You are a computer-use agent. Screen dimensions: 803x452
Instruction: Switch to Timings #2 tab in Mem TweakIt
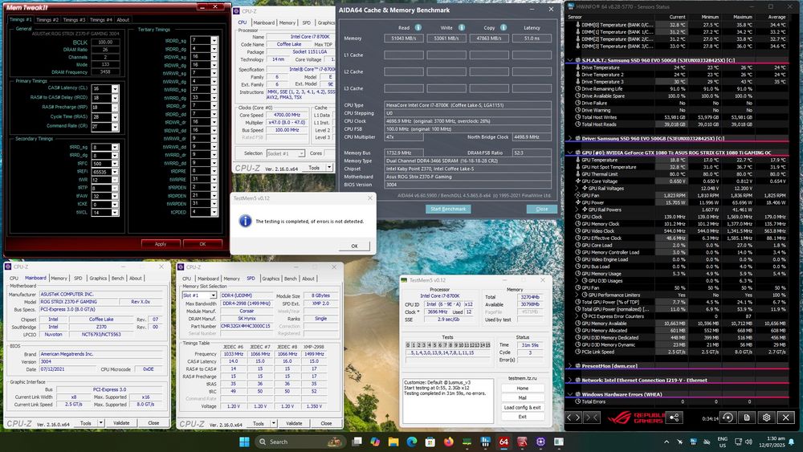coord(47,20)
